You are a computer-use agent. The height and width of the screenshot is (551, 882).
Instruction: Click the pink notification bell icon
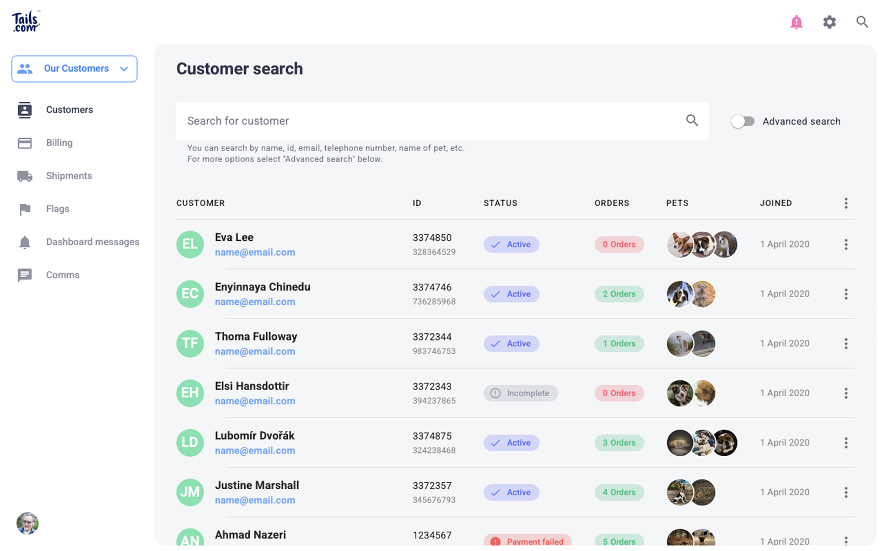coord(796,22)
